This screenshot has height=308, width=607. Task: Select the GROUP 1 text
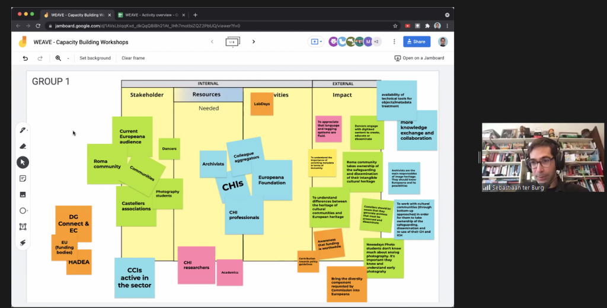click(x=51, y=81)
